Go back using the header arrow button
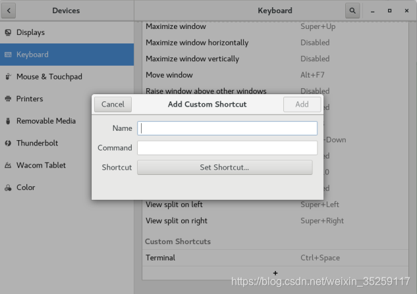Image resolution: width=417 pixels, height=294 pixels. 9,11
